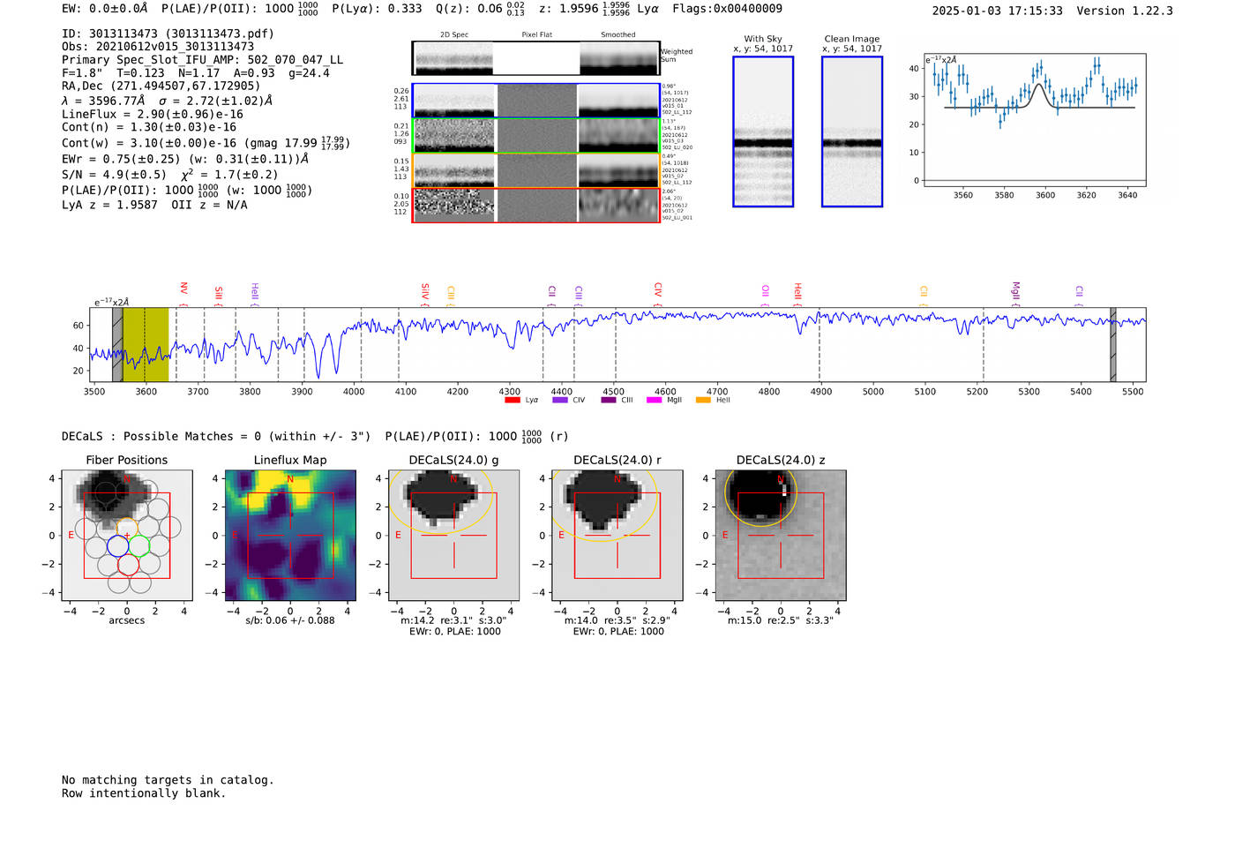The width and height of the screenshot is (1235, 841).
Task: Click the yellow highlighted band in the spectrum
Action: tap(146, 344)
